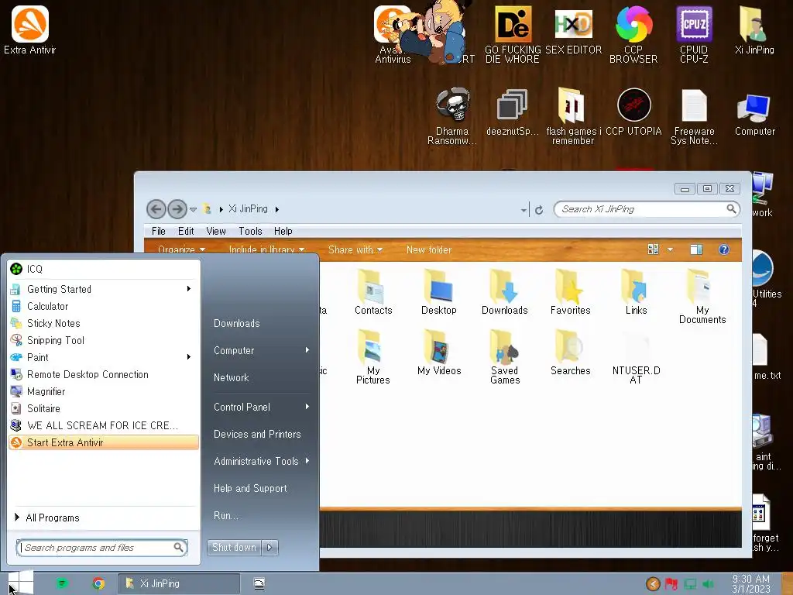Open the address bar history dropdown
Image resolution: width=793 pixels, height=595 pixels.
(524, 209)
